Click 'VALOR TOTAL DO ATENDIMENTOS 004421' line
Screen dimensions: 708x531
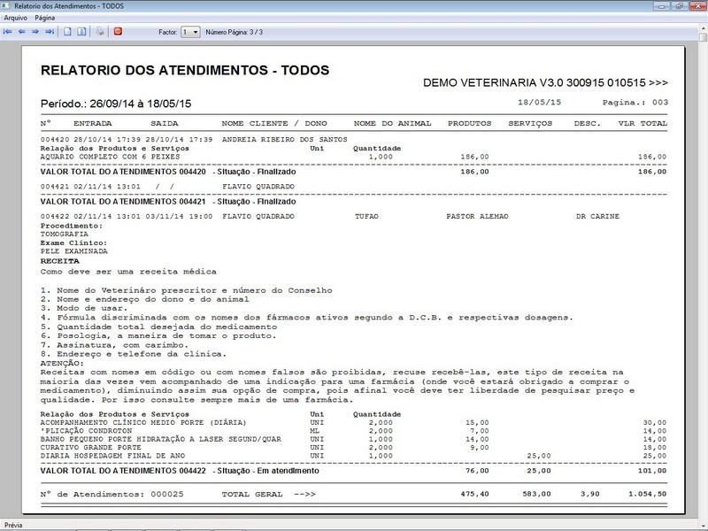click(x=168, y=202)
